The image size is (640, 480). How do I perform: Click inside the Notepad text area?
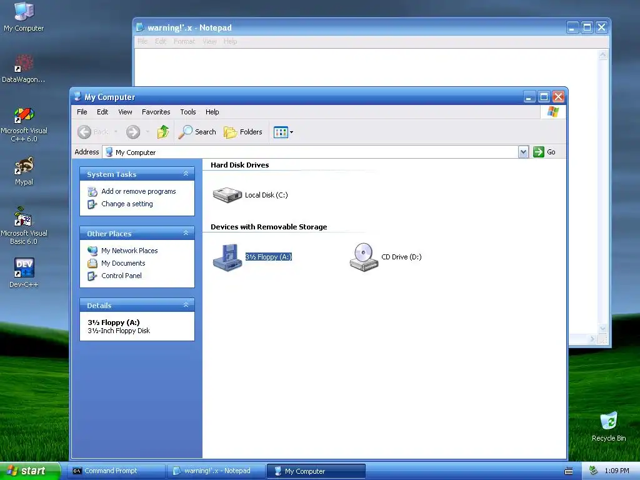click(367, 67)
